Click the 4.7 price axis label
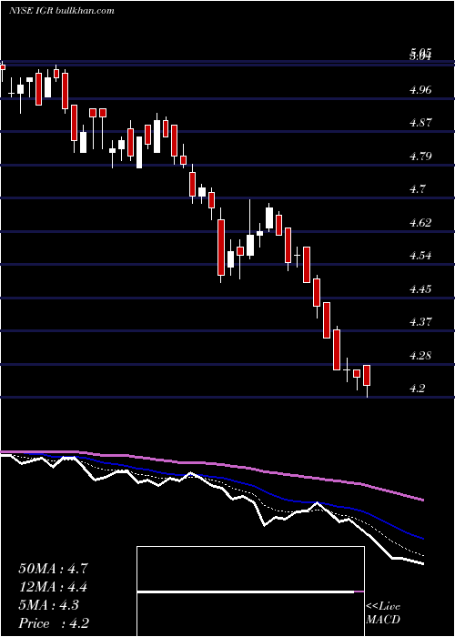 [418, 189]
